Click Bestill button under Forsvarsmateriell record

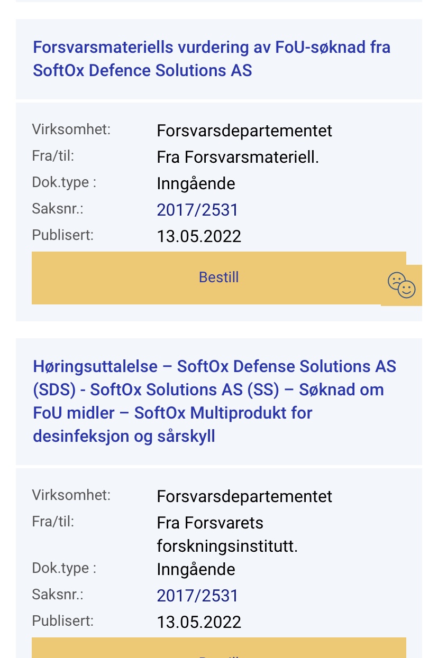pyautogui.click(x=219, y=278)
